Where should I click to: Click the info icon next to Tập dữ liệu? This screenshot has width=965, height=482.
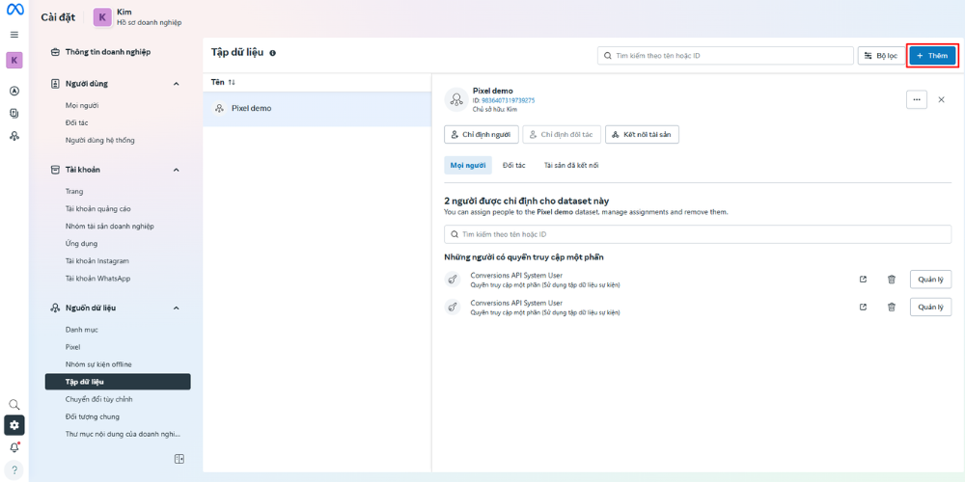pos(273,53)
